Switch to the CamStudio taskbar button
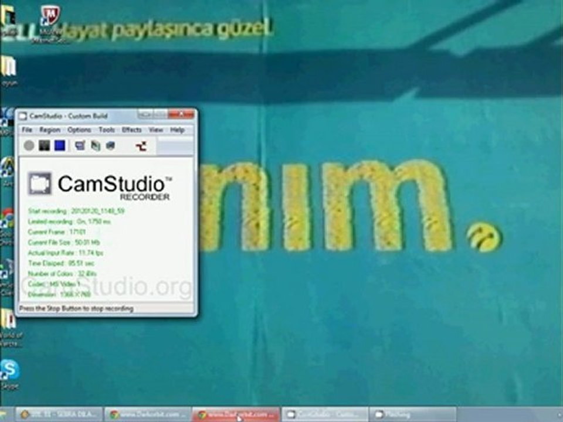Screen dimensions: 563x422 tap(324, 414)
